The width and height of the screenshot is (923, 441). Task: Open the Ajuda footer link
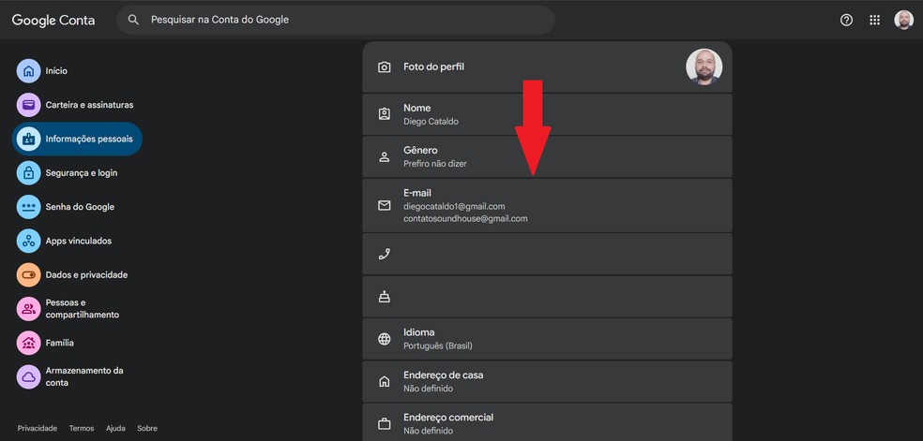pos(115,429)
